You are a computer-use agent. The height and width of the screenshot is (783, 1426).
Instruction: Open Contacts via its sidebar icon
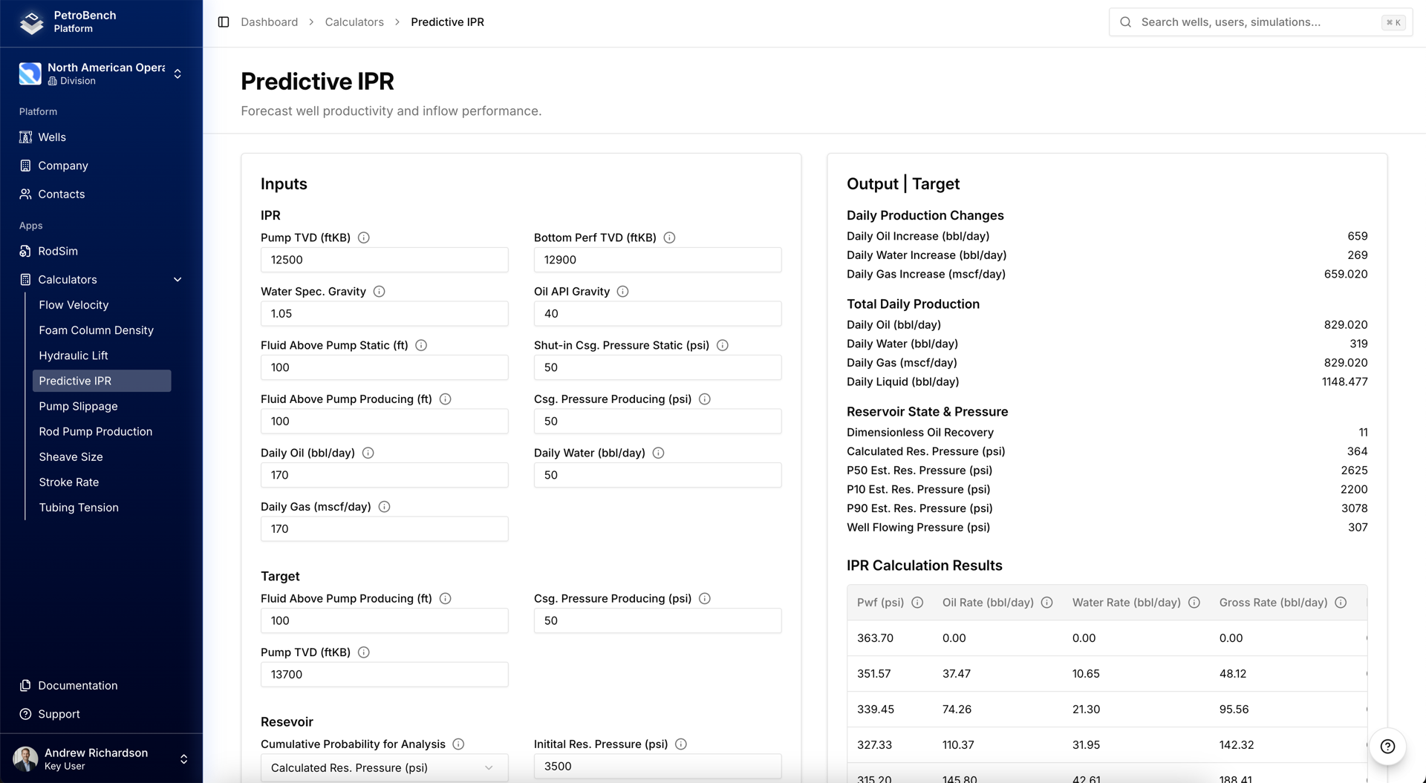[x=25, y=194]
